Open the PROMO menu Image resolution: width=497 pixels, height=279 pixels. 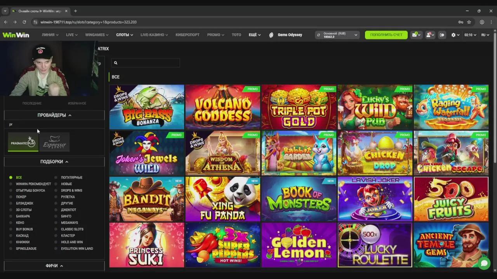(x=215, y=35)
